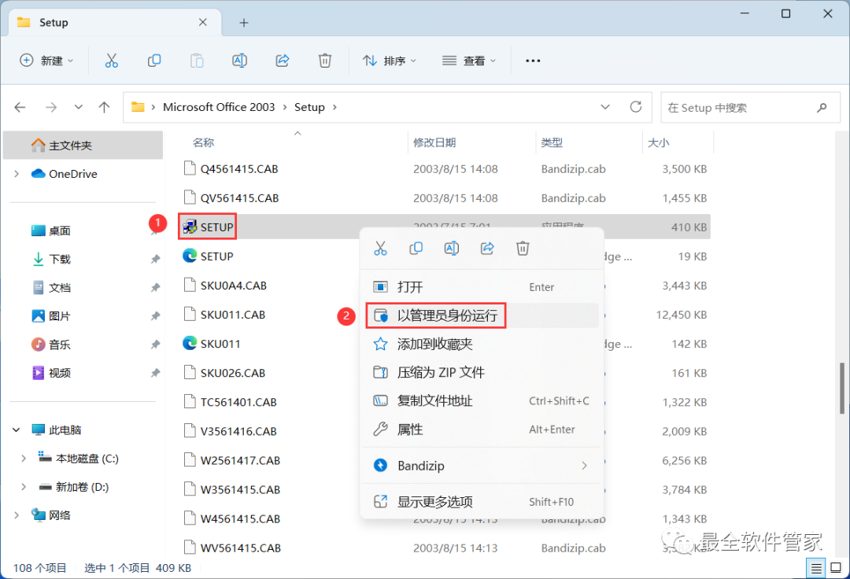Copy using the context menu copy icon

tap(416, 249)
